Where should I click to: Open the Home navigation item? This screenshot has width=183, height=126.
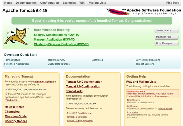8,3
